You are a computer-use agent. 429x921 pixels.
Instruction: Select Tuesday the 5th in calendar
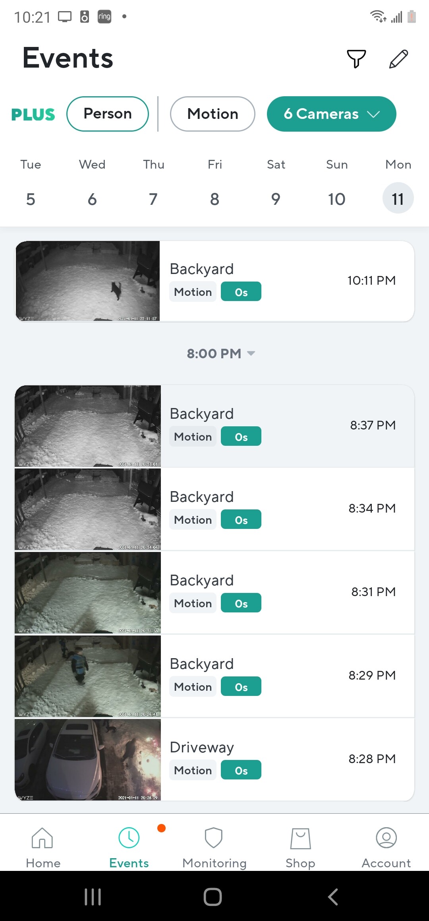click(31, 198)
